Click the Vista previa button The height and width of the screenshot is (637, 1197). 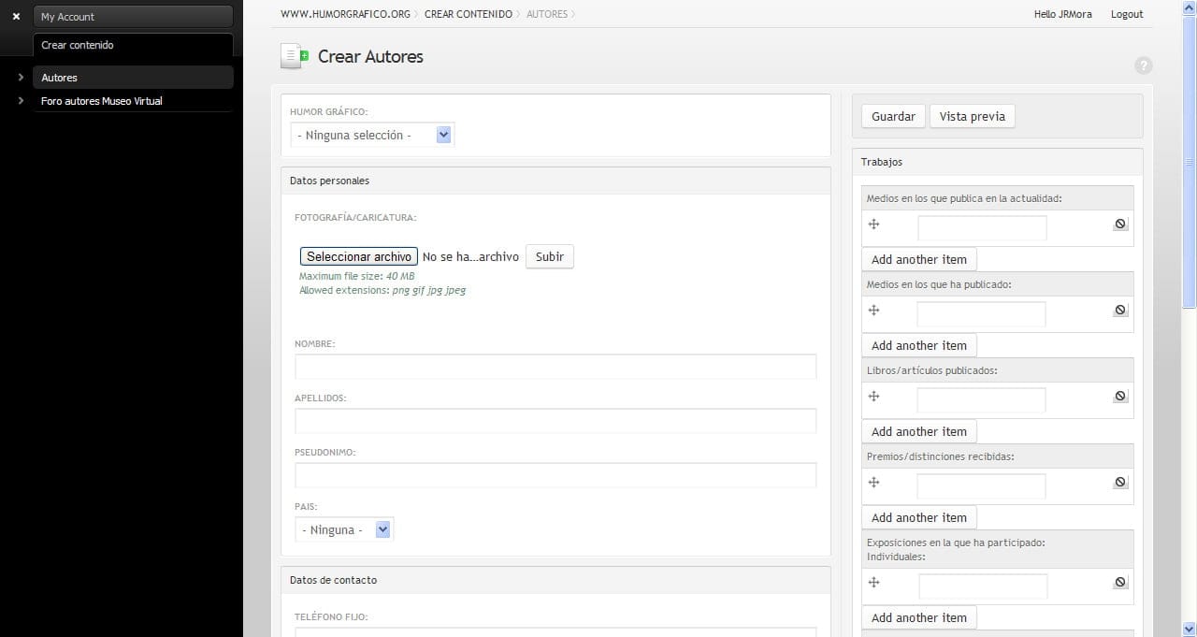click(x=972, y=116)
